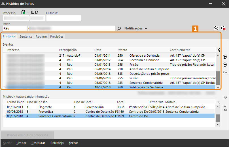Switch to the Sentença tab

[x=26, y=37]
